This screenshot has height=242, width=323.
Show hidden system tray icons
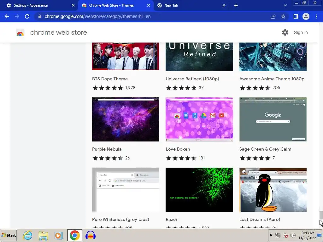coord(271,235)
